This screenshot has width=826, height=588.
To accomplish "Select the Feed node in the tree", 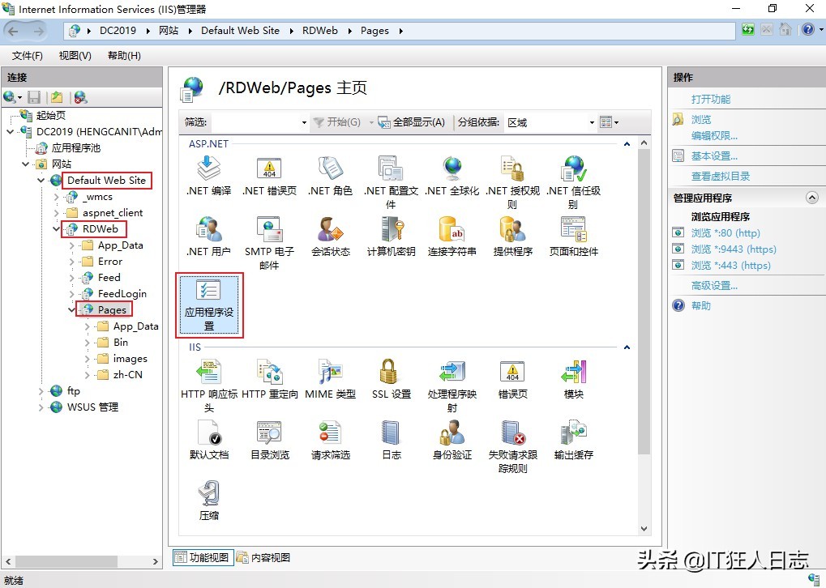I will coord(109,278).
